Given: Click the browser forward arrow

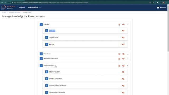Looking at the screenshot, I should [x=5, y=2].
